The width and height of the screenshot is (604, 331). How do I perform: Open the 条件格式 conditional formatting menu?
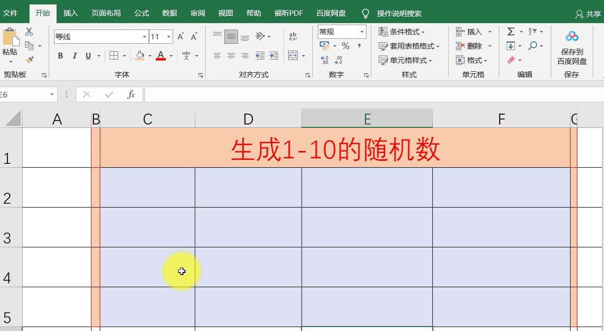click(402, 32)
